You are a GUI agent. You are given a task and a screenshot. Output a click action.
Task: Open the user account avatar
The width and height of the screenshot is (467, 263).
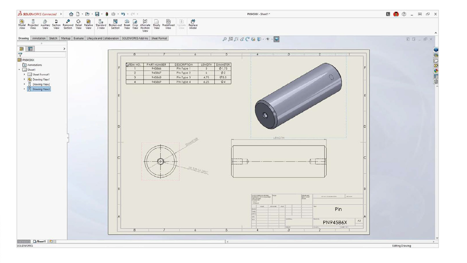pos(396,14)
